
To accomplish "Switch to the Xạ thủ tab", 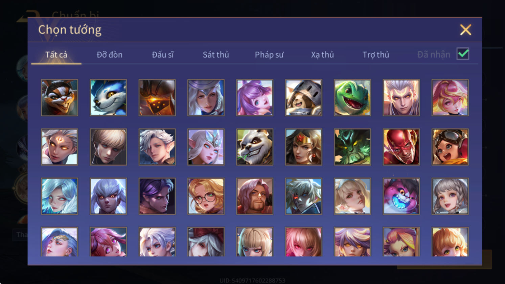I will point(322,54).
